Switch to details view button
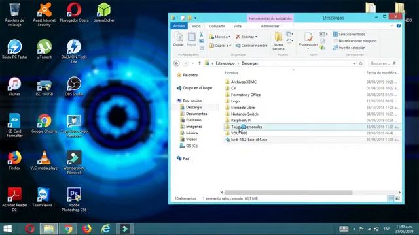Image resolution: width=419 pixels, height=235 pixels. (391, 198)
